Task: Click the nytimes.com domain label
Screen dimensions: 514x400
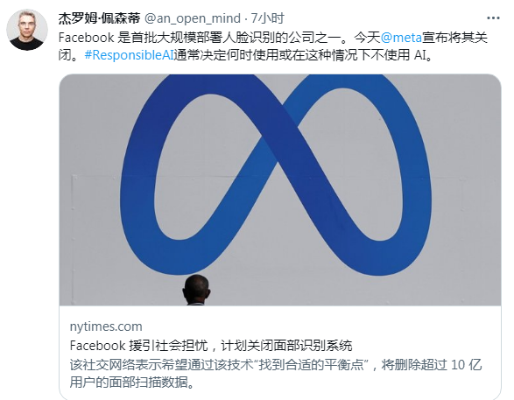Action: pyautogui.click(x=106, y=326)
